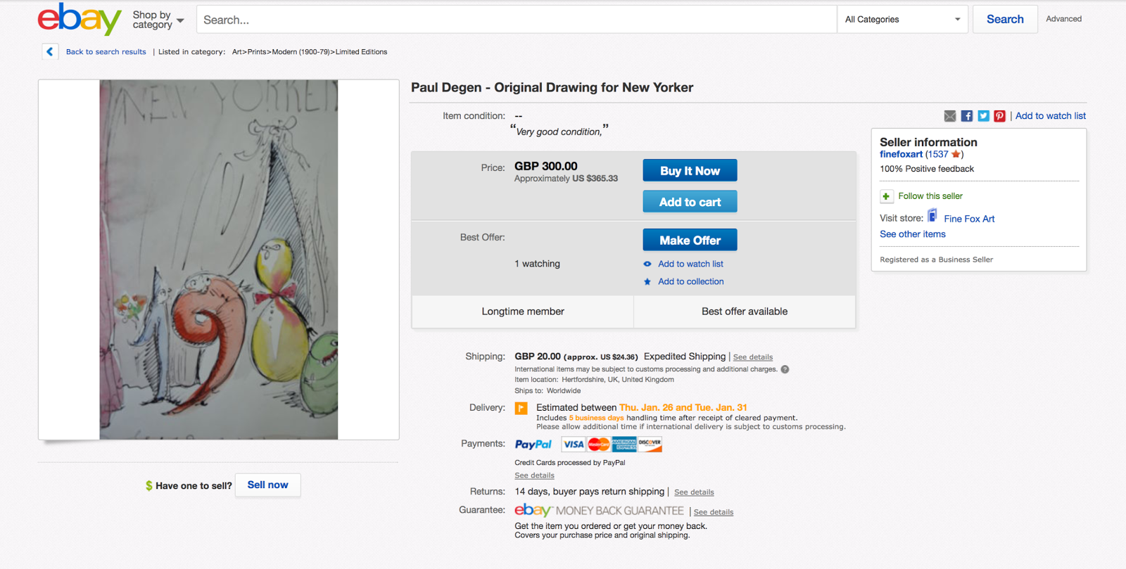Open the All Categories dropdown
The width and height of the screenshot is (1126, 569).
902,20
